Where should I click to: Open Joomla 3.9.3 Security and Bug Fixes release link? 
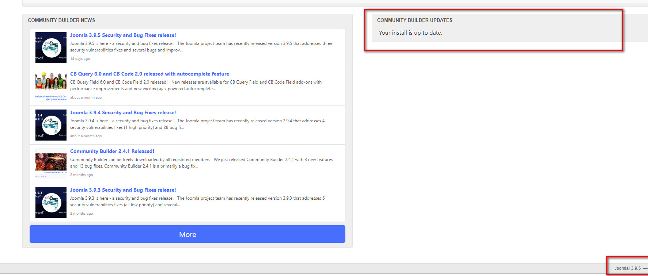click(123, 190)
